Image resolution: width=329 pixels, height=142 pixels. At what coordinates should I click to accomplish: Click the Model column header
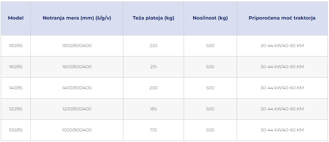(x=16, y=18)
